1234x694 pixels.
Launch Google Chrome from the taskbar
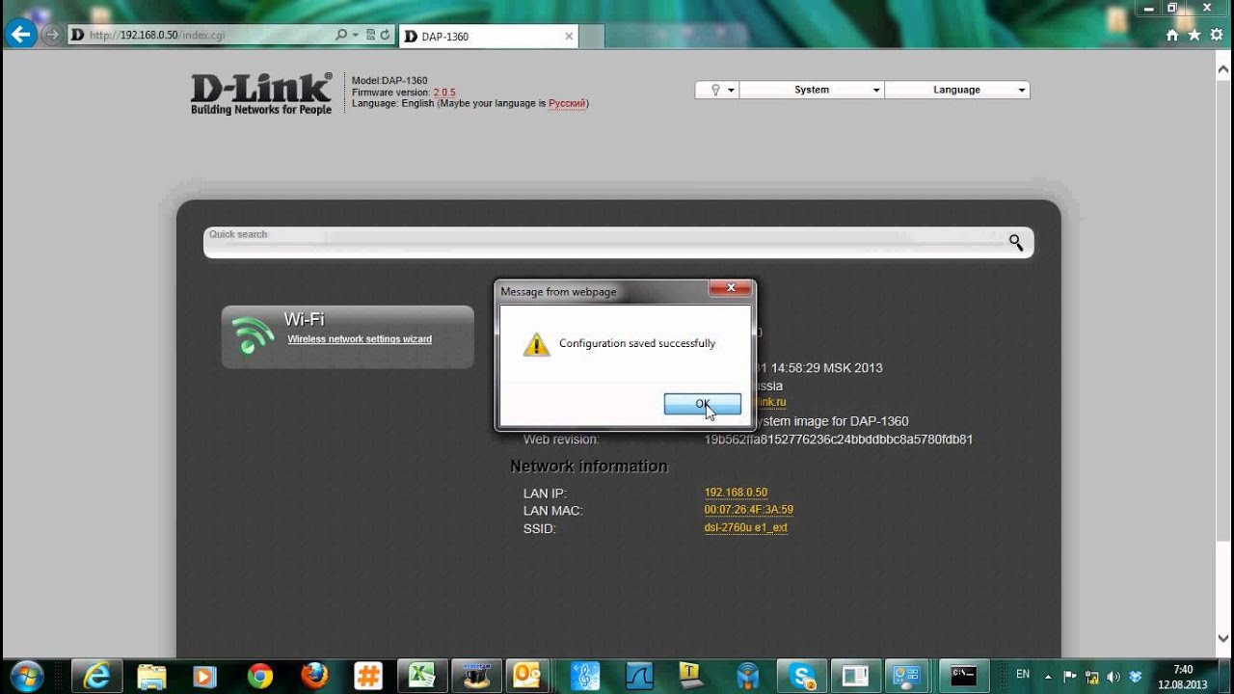tap(259, 676)
